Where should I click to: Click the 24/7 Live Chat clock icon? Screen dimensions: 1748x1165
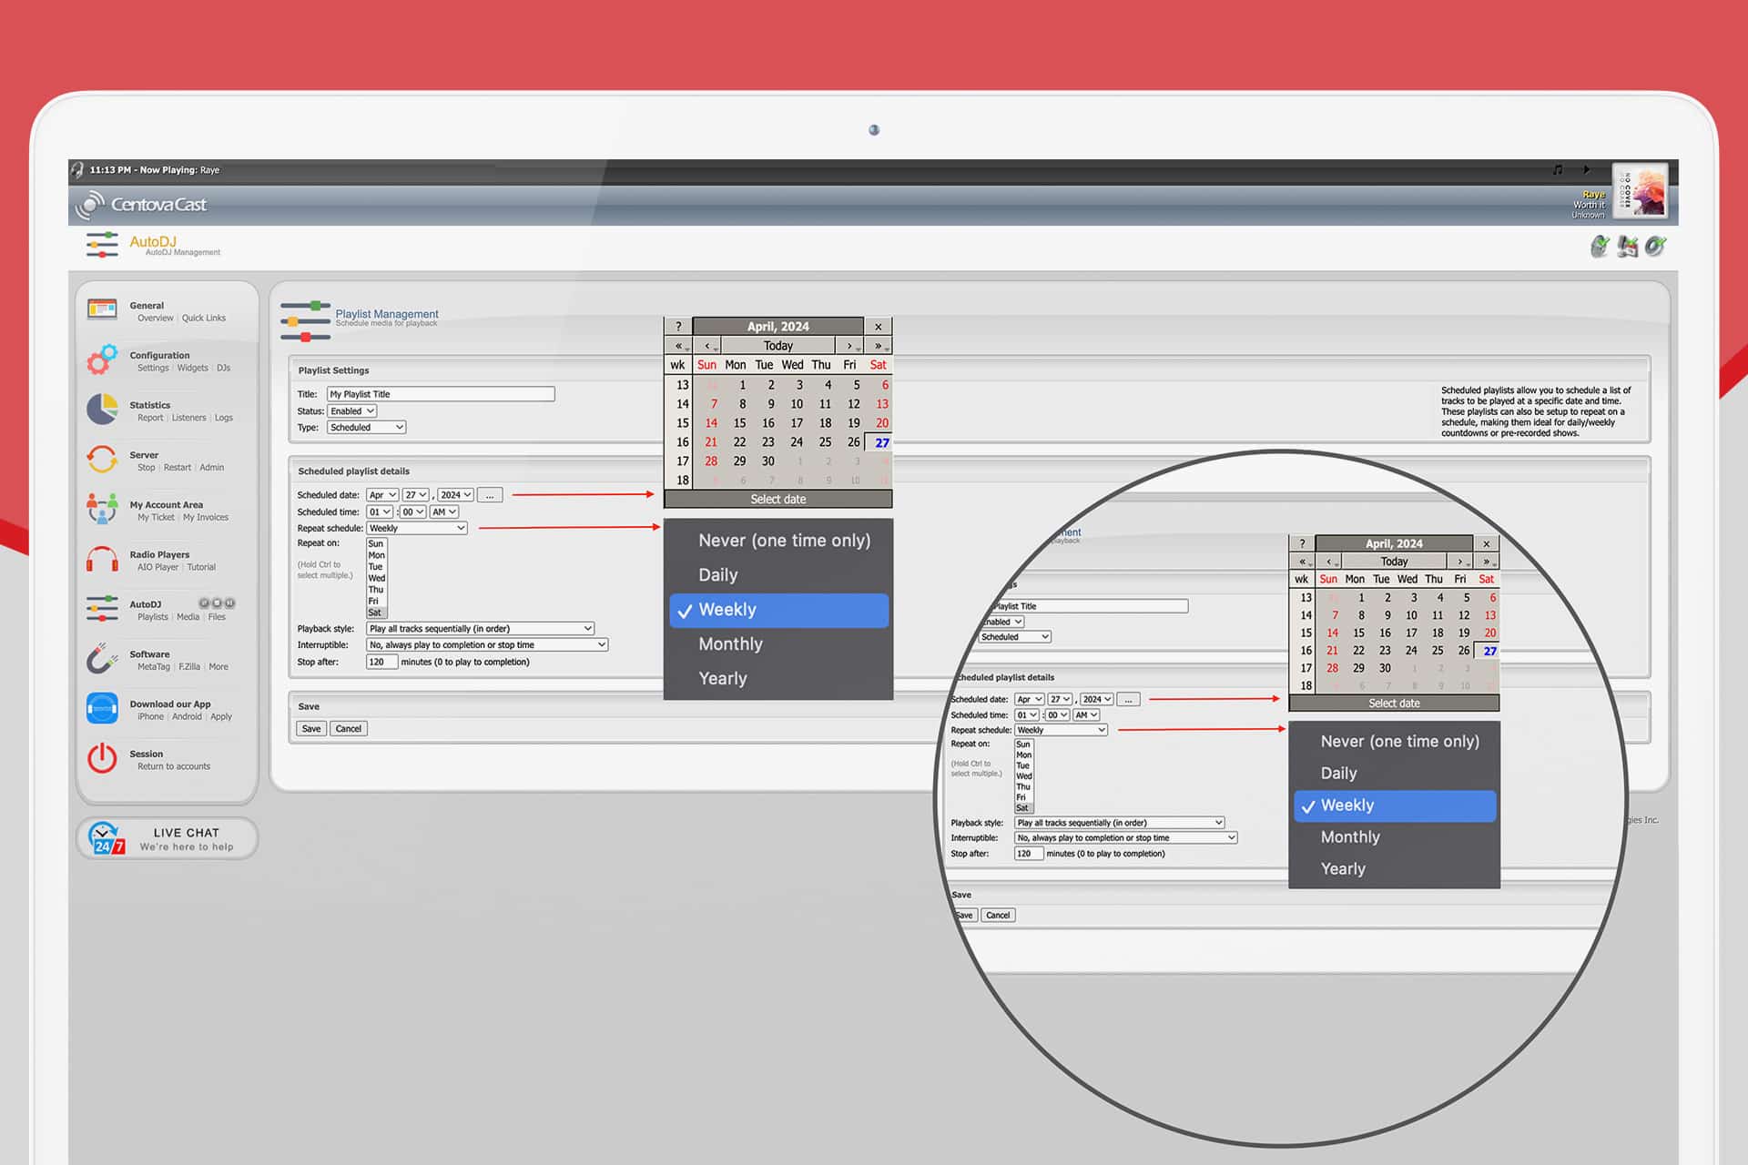point(107,838)
